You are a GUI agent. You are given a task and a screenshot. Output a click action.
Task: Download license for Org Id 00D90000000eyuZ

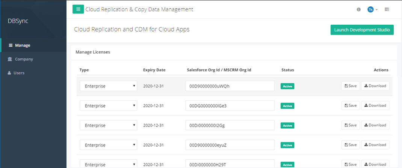tap(375, 145)
